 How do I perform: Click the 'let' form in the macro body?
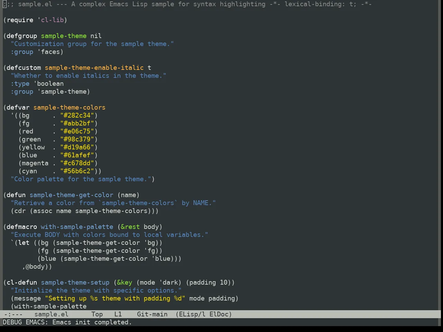[24, 243]
